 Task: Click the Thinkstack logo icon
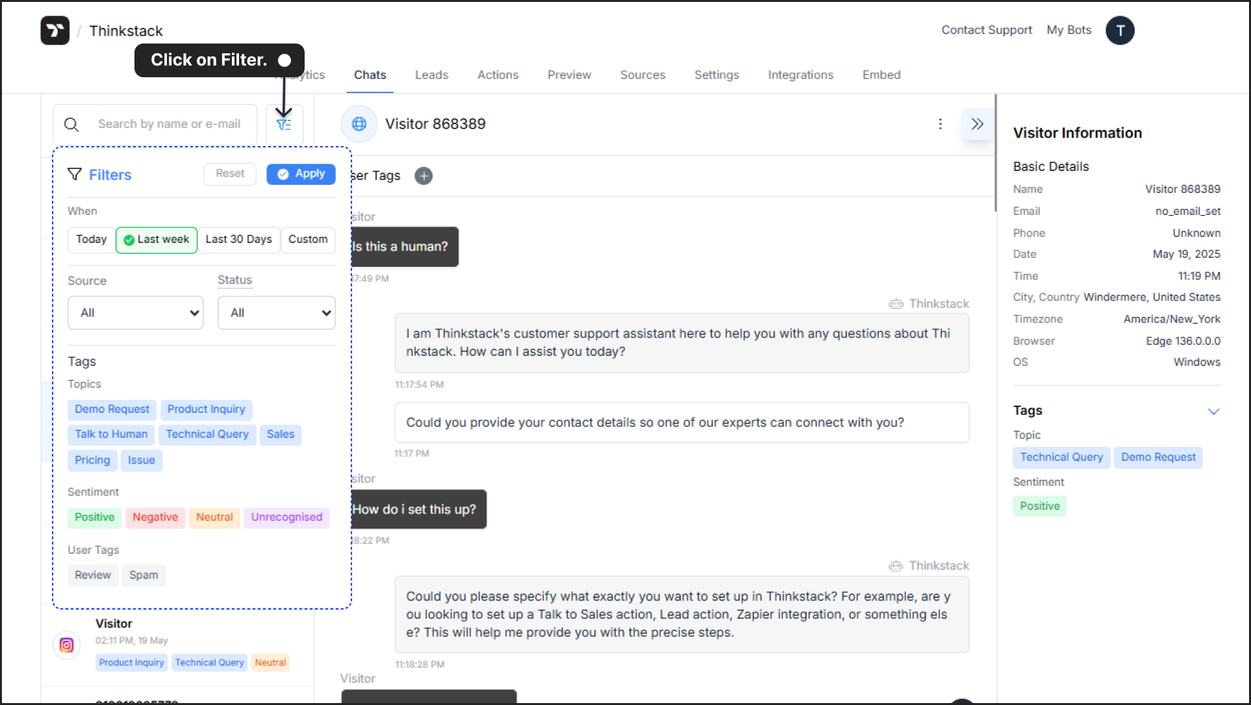coord(55,31)
